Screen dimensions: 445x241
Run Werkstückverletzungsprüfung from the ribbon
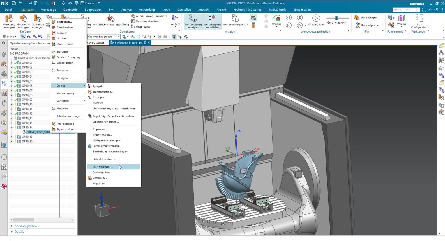(111, 21)
